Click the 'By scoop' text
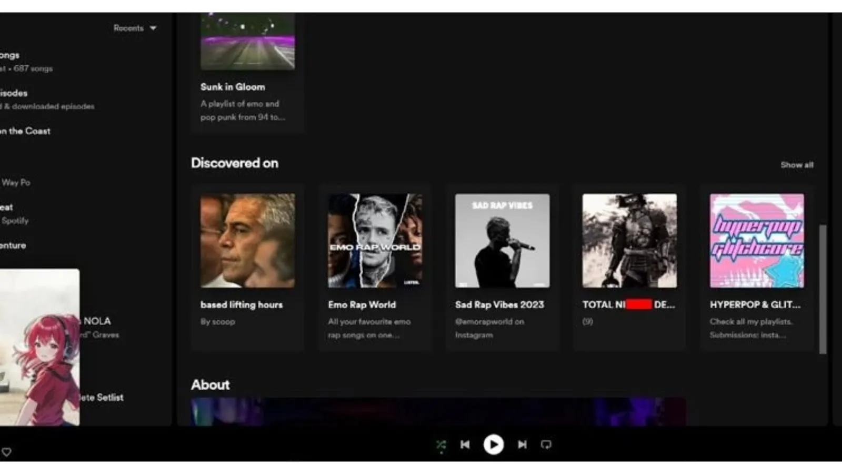This screenshot has width=842, height=474. click(217, 321)
